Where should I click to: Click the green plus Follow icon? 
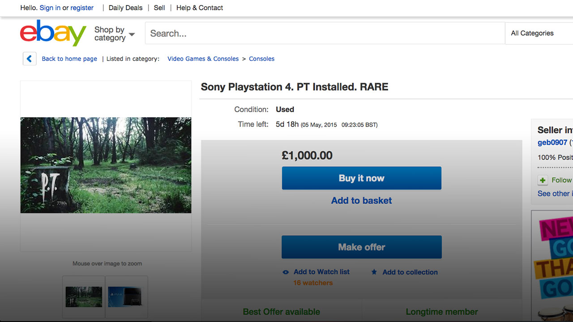543,180
